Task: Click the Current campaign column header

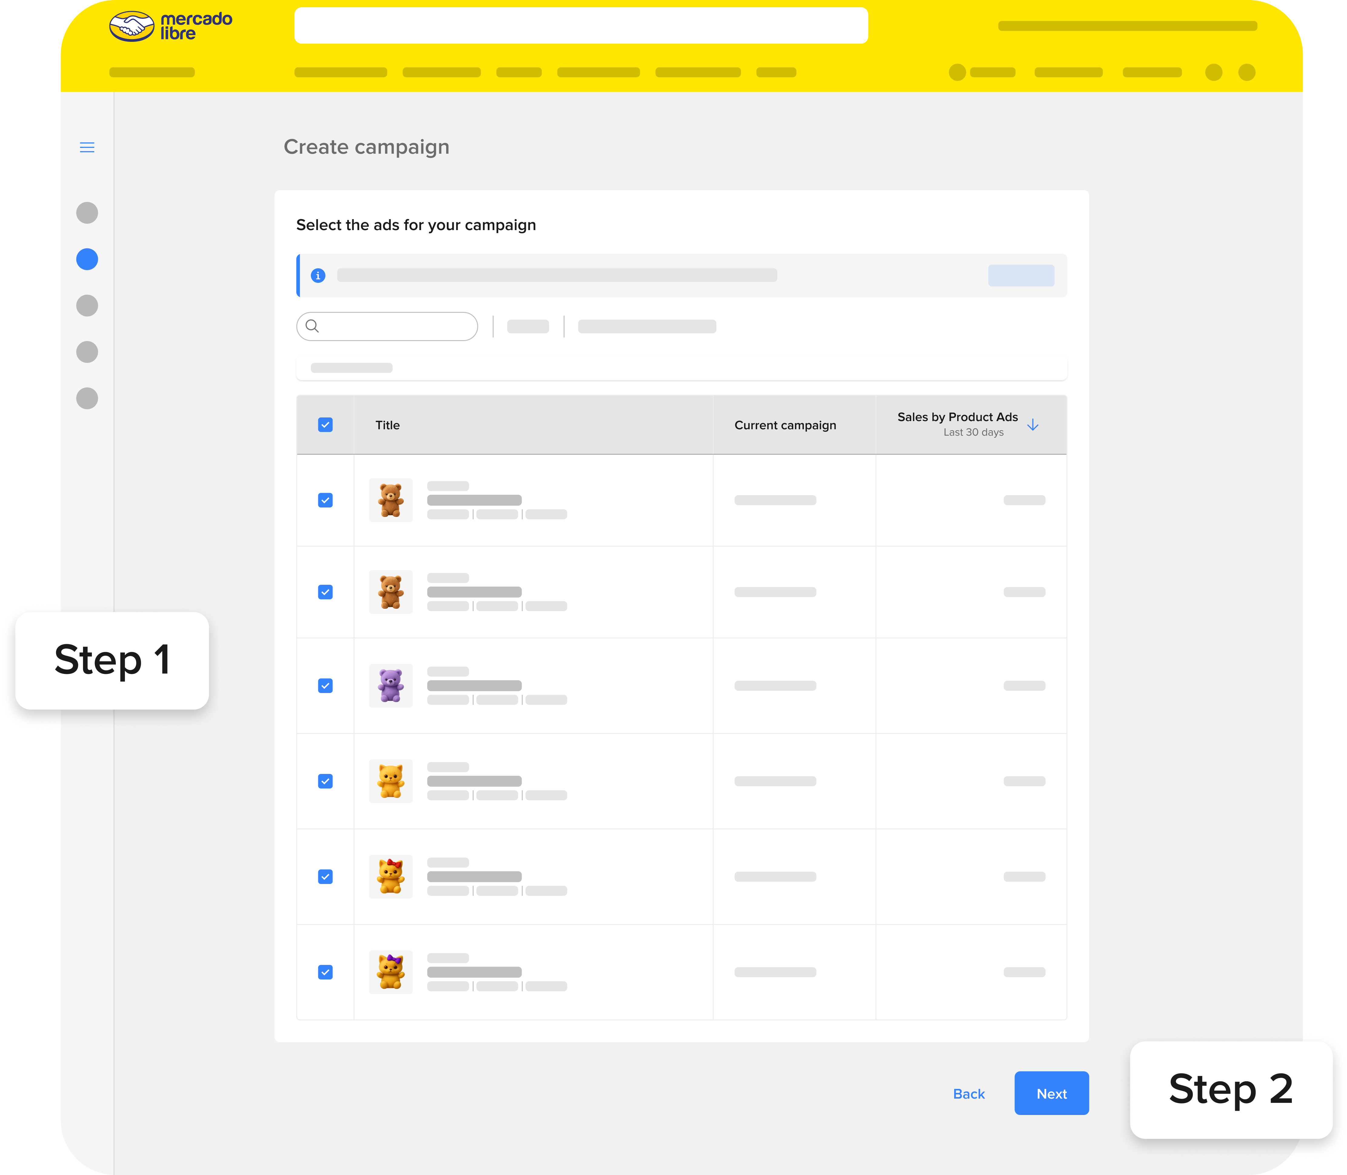Action: [x=785, y=425]
